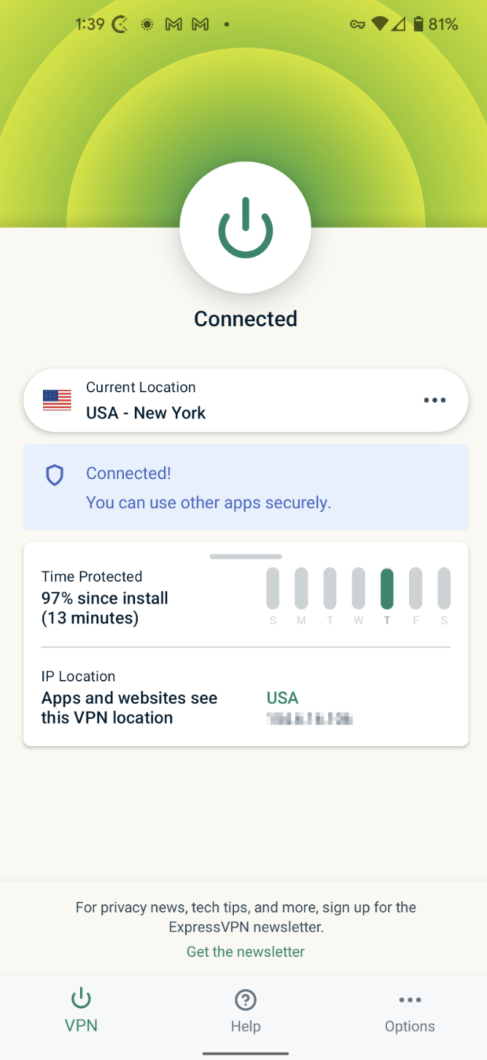The height and width of the screenshot is (1060, 487).
Task: Select Wednesday's bar in the protection chart
Action: point(359,592)
